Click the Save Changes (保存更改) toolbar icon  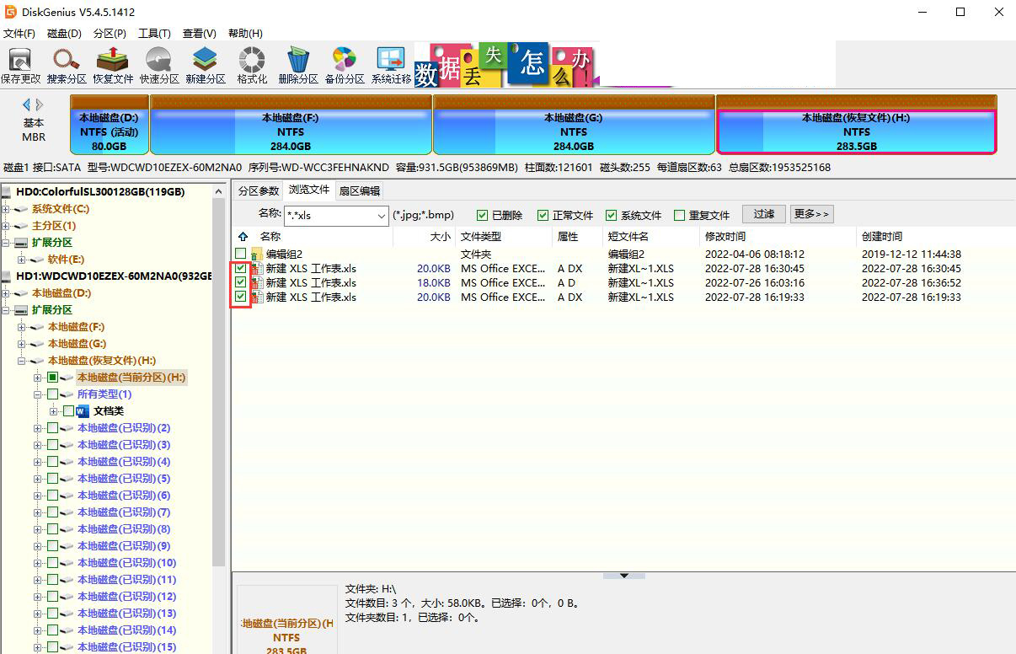20,66
